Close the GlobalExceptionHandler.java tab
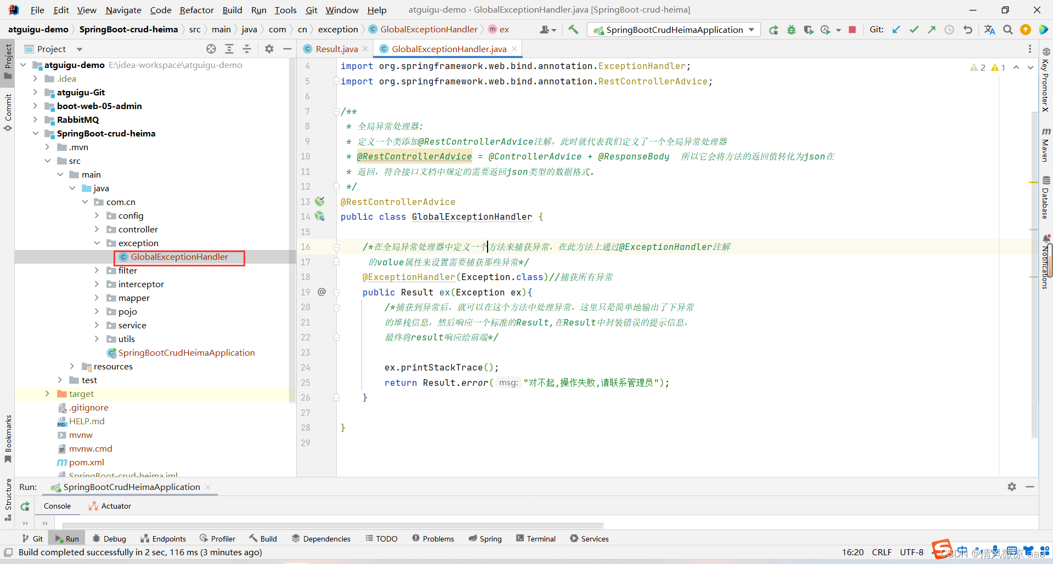 tap(514, 49)
